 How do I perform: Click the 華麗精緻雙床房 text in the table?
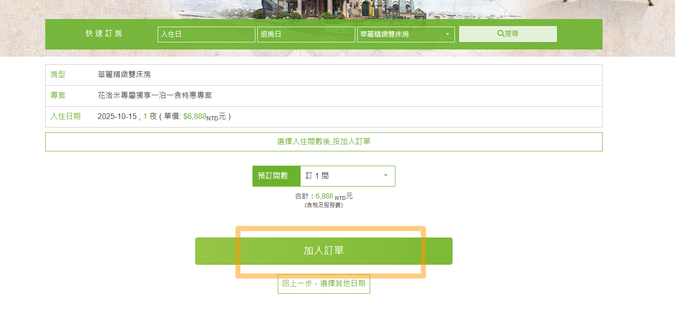124,75
